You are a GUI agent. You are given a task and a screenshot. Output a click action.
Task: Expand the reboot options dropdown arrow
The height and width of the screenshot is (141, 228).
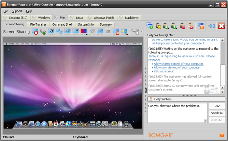(142, 31)
